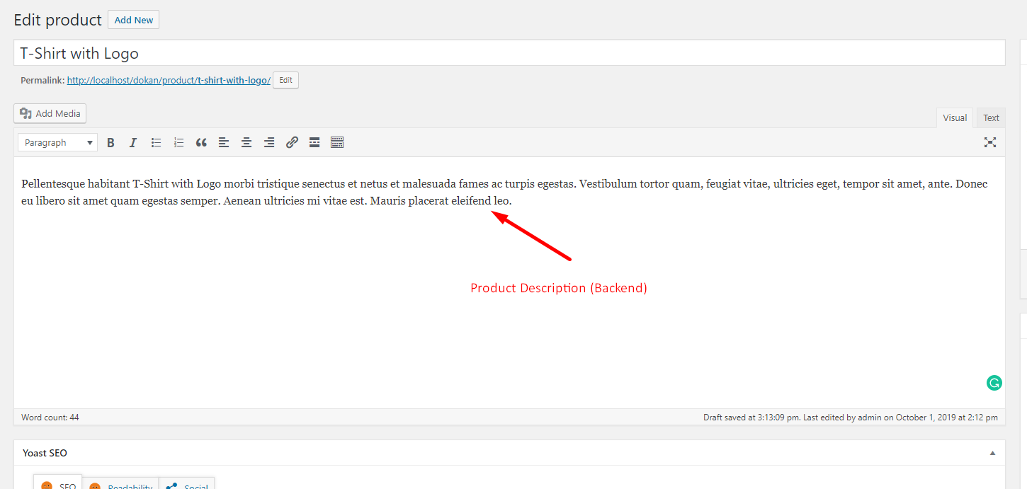The width and height of the screenshot is (1027, 489).
Task: Switch to the Readability tab in Yoast
Action: click(120, 485)
